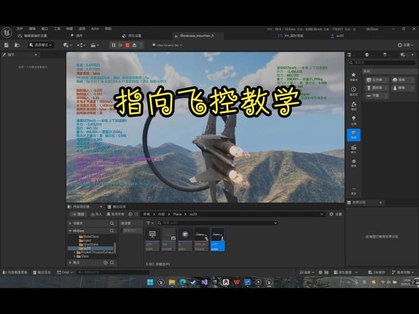Screen dimensions: 419x314
Task: Open the play options three-dot menu
Action: pos(141,45)
